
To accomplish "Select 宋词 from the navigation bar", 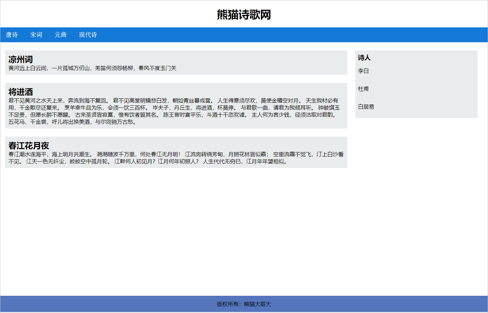I will pyautogui.click(x=36, y=35).
